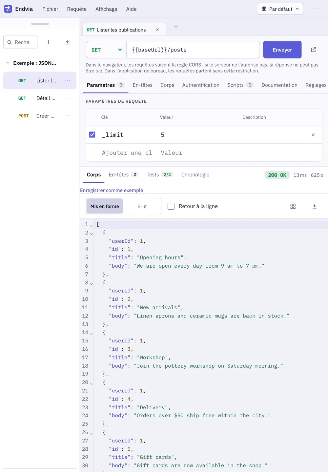This screenshot has width=328, height=472.
Task: Click the sidebar add new item plus icon
Action: tap(49, 42)
